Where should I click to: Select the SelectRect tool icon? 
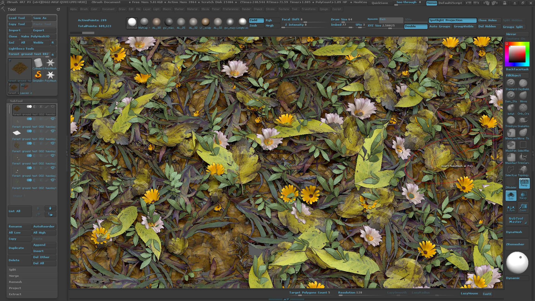pyautogui.click(x=523, y=145)
